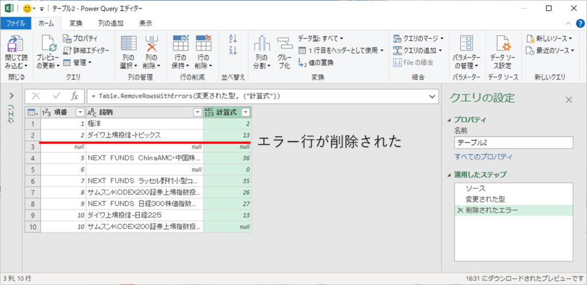Click inside the formula bar
This screenshot has width=587, height=285.
tap(258, 96)
